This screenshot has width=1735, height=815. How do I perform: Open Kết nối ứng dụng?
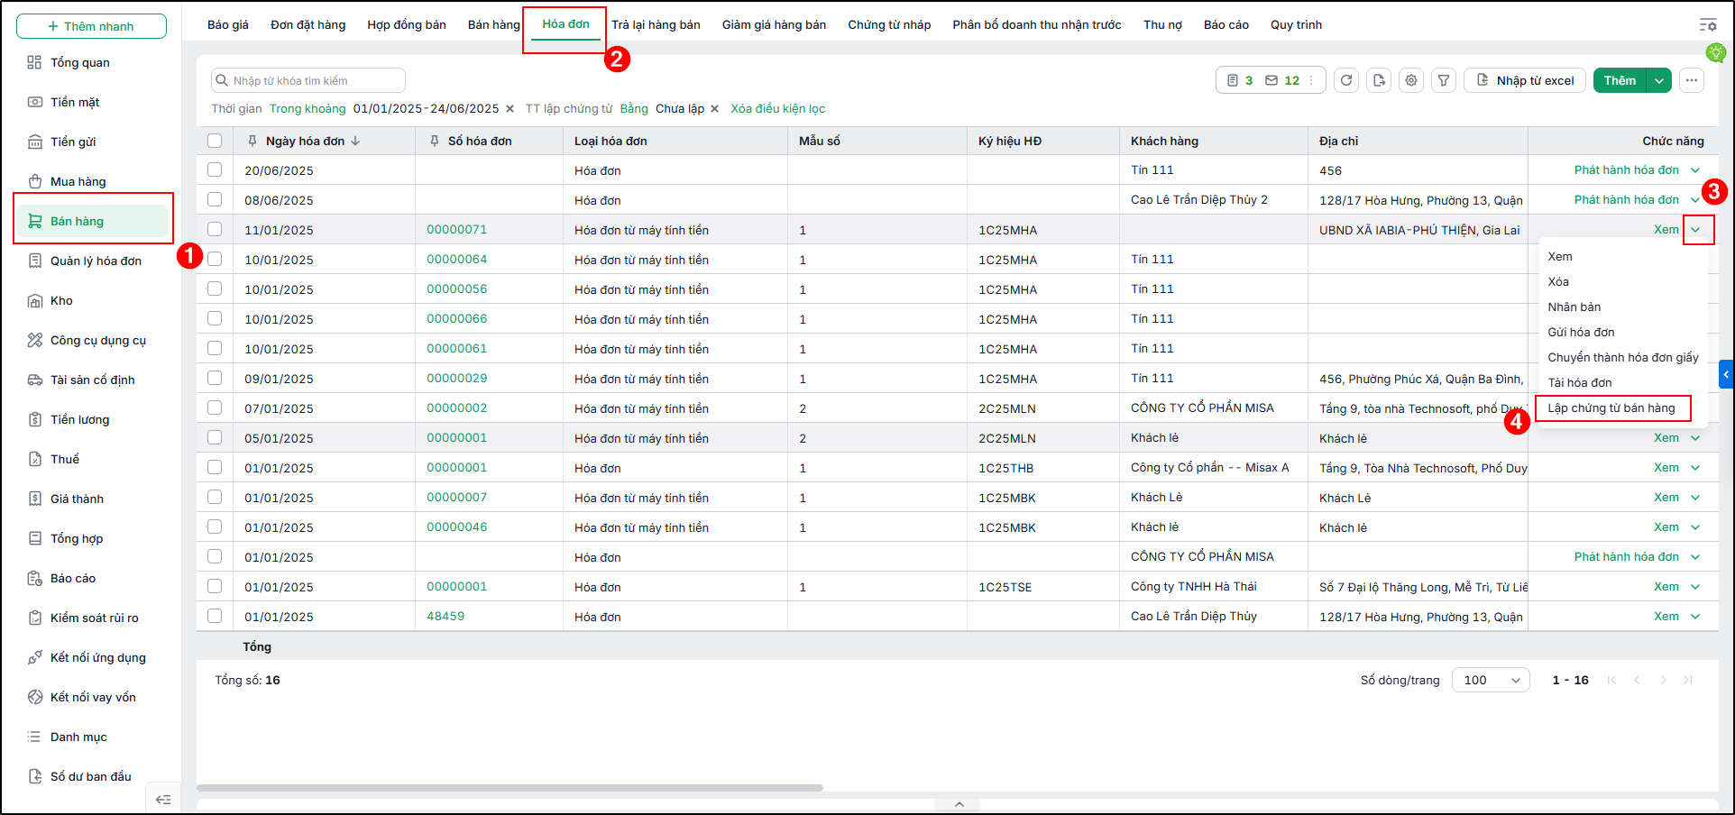97,657
